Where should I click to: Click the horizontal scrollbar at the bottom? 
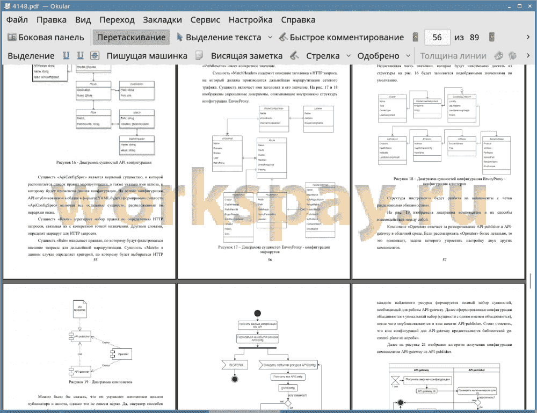(x=245, y=411)
